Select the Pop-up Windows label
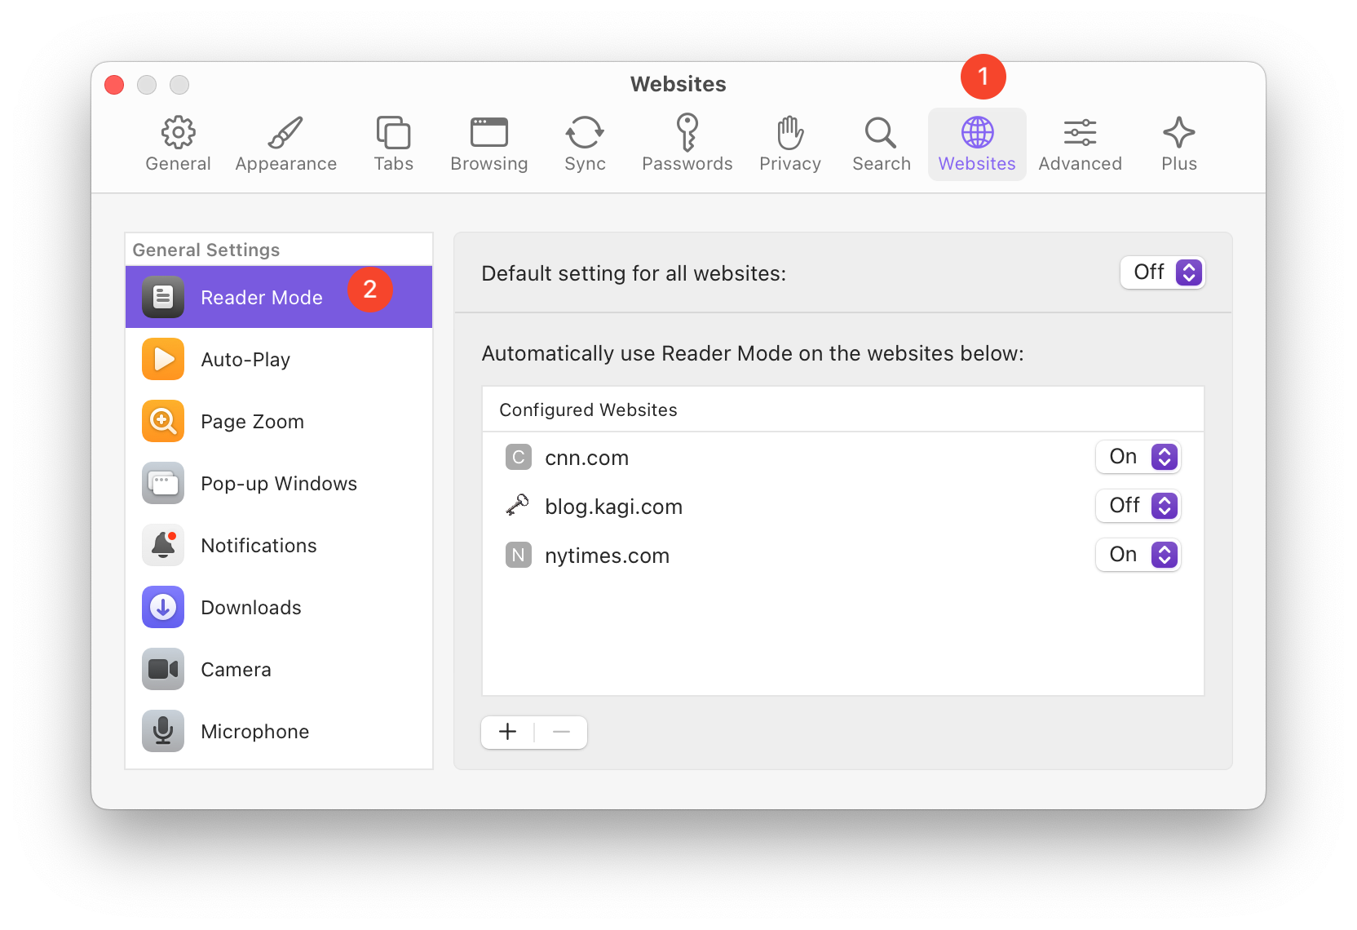 pyautogui.click(x=279, y=484)
